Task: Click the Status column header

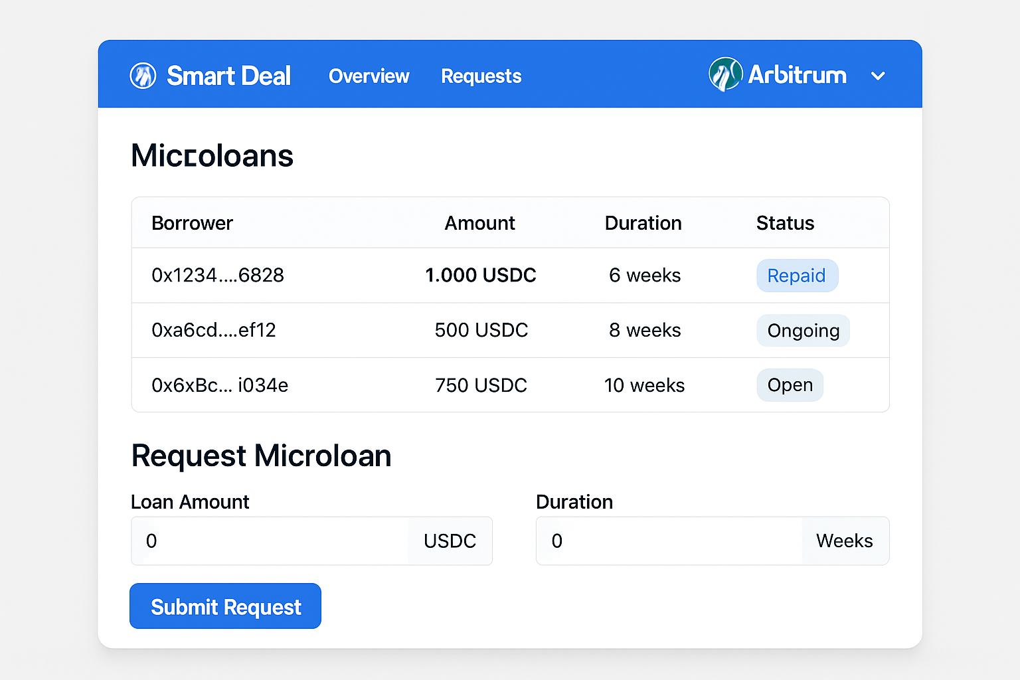Action: pyautogui.click(x=785, y=223)
